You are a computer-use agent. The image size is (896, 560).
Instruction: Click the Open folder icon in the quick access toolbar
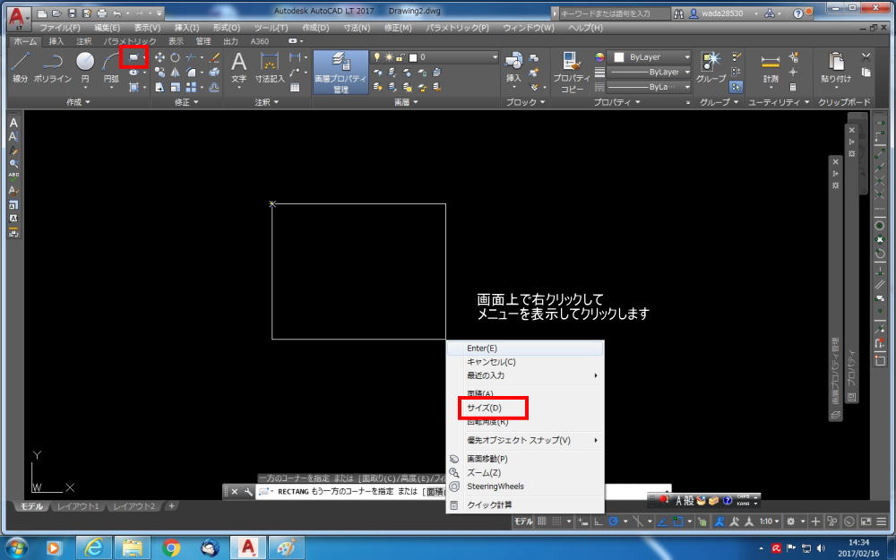[57, 13]
